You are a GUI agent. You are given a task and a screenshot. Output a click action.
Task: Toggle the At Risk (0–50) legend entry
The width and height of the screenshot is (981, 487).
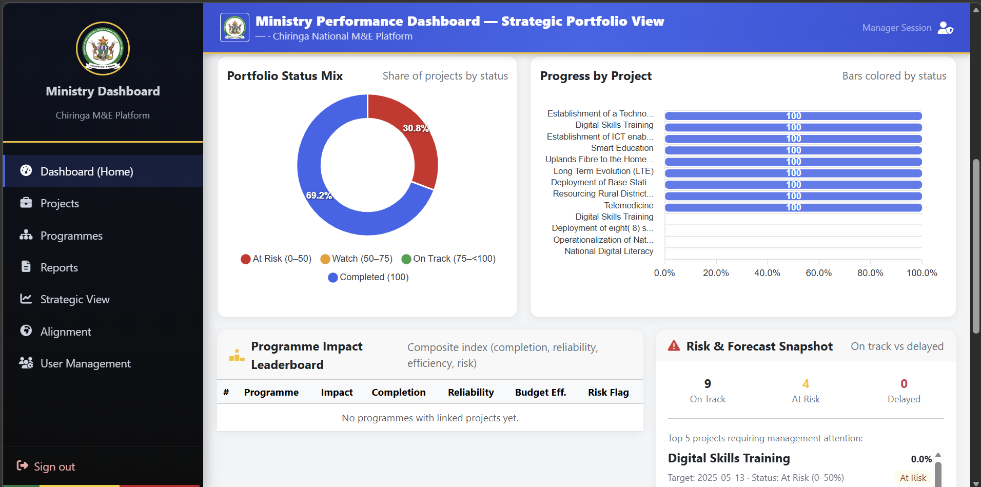pyautogui.click(x=276, y=259)
